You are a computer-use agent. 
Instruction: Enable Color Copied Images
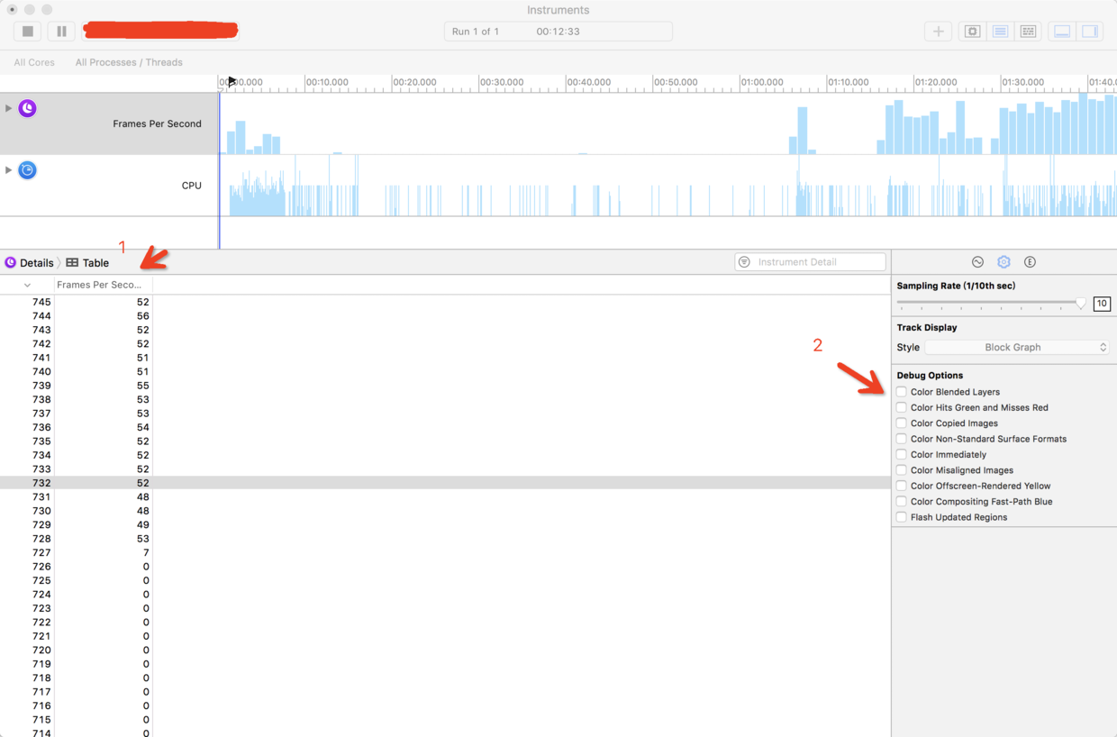[x=902, y=423]
